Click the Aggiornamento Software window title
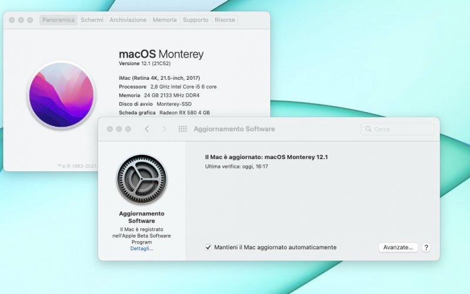 234,129
